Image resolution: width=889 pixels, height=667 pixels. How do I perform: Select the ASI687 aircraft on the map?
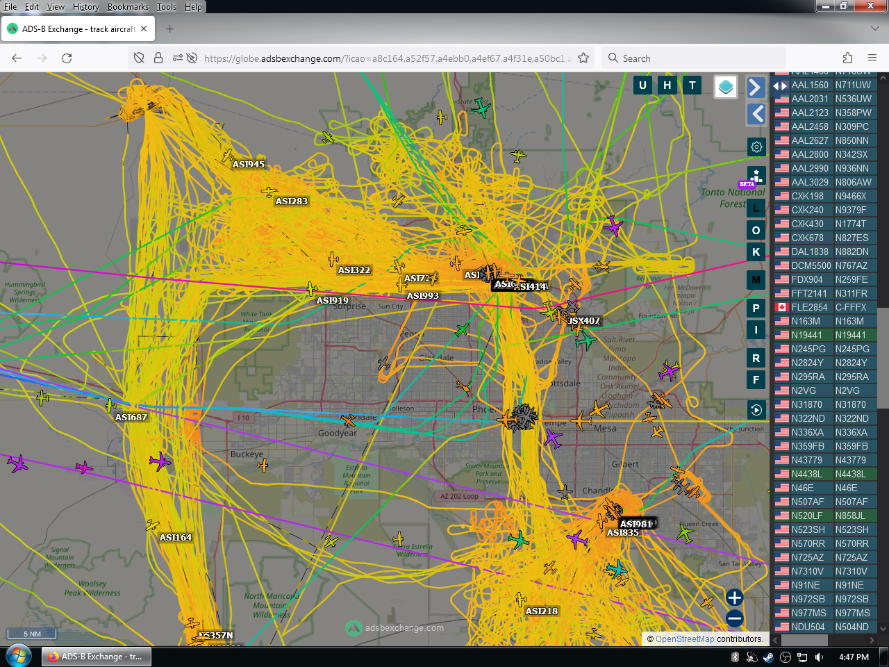click(110, 405)
